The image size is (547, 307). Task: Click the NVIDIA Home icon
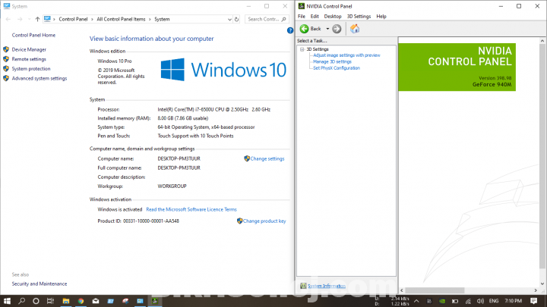(x=355, y=29)
